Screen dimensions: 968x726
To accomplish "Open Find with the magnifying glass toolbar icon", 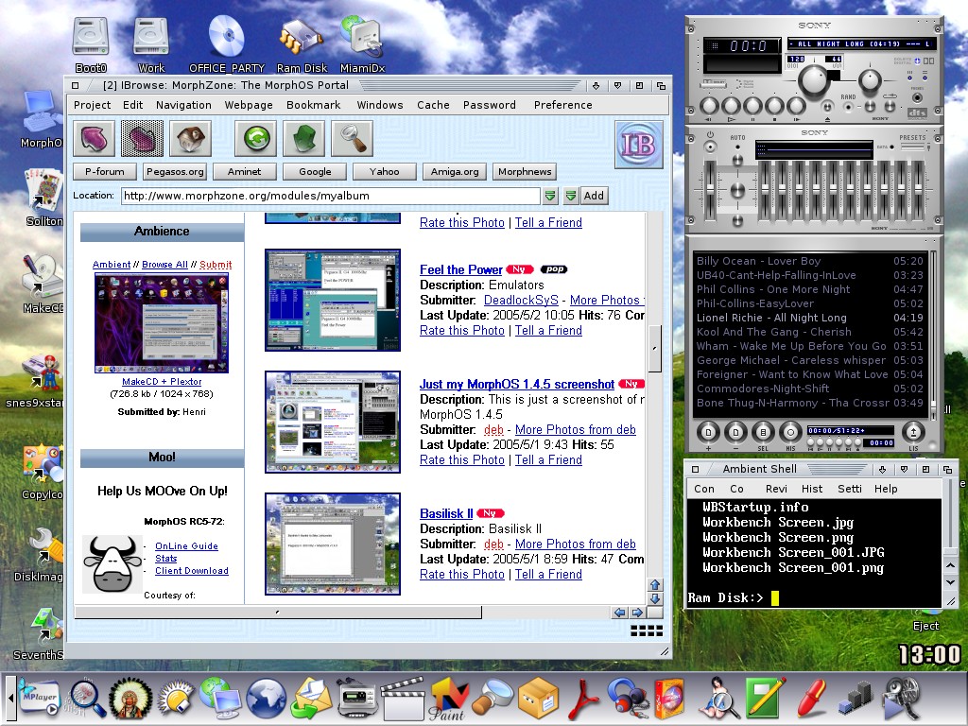I will (352, 138).
